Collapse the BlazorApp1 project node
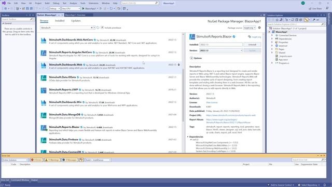Screen dimensions: 332x187 [x=269, y=32]
